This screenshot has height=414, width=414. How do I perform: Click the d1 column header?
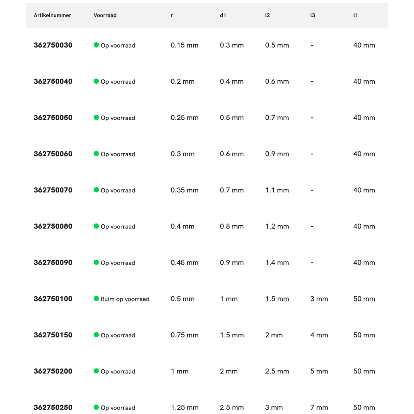(223, 15)
